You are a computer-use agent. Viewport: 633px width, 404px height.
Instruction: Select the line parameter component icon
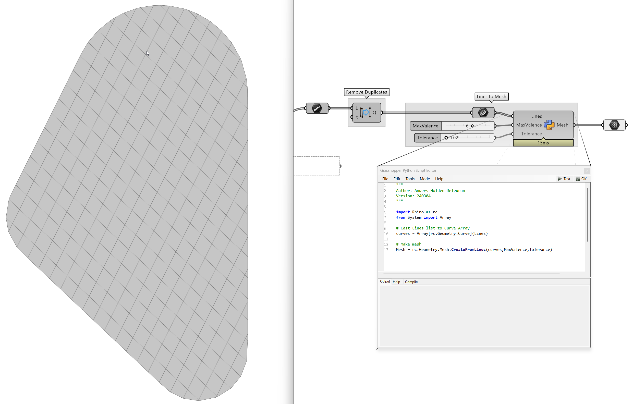[x=317, y=108]
